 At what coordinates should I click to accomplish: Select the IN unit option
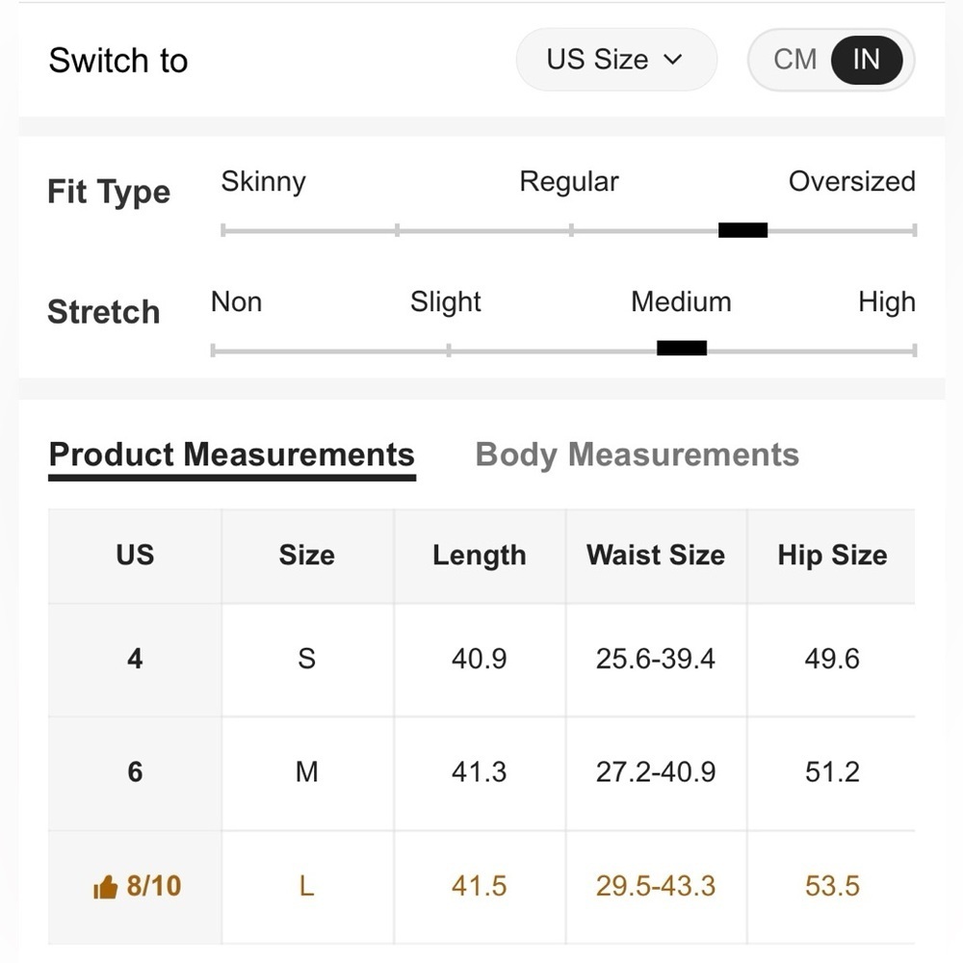[x=866, y=60]
